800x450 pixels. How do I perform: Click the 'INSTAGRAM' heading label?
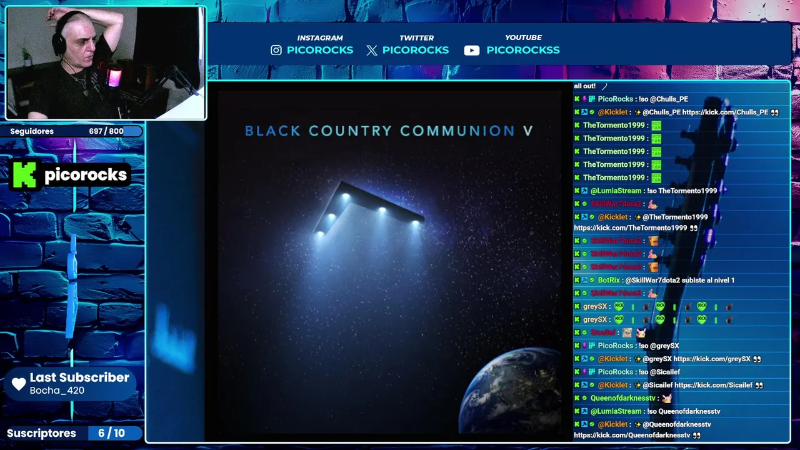(x=320, y=38)
